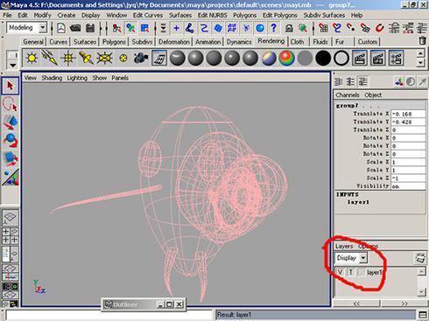Toggle layer1 visibility V box
The height and width of the screenshot is (321, 429).
[341, 272]
